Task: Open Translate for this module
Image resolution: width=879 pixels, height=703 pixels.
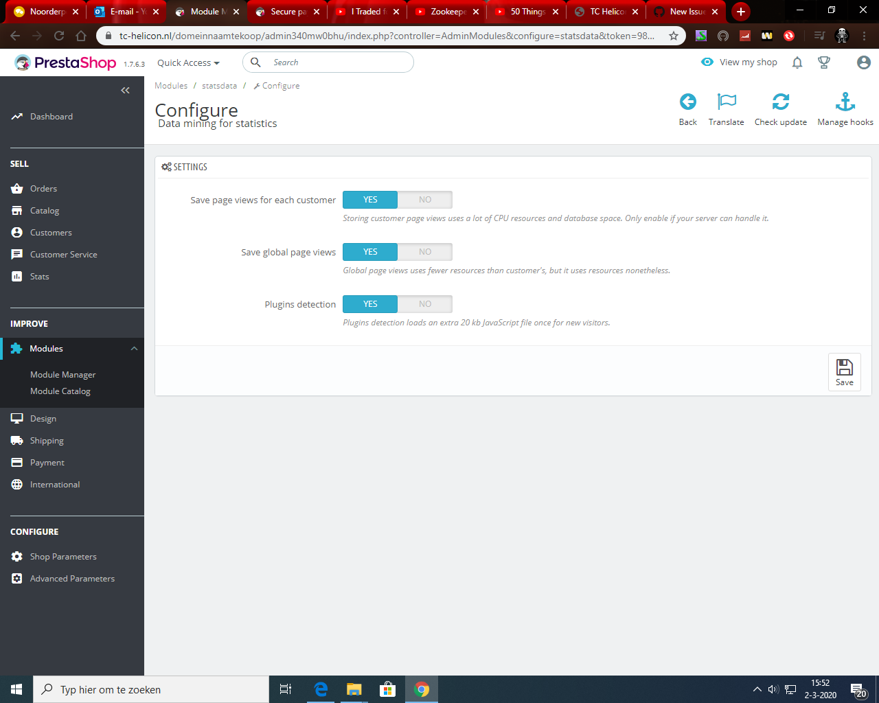Action: pyautogui.click(x=726, y=108)
